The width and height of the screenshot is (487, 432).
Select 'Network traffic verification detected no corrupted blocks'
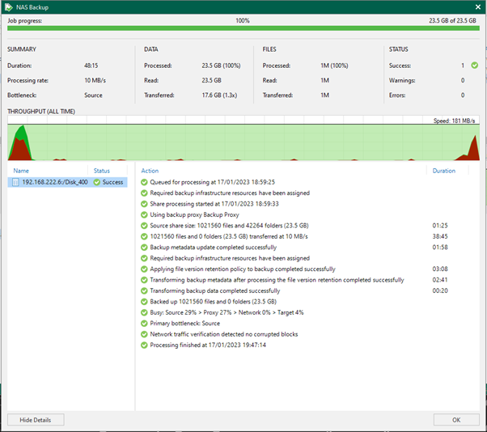pos(224,334)
